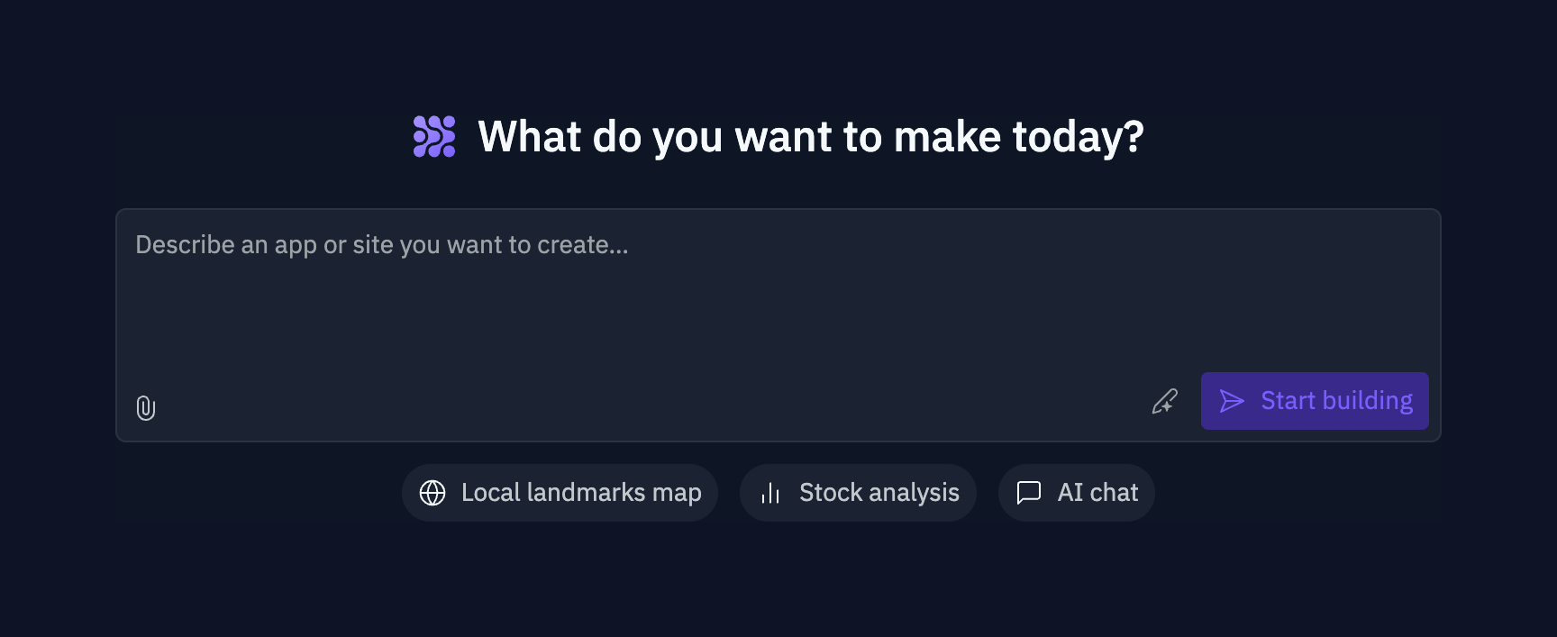This screenshot has width=1557, height=637.
Task: Pick the AI chat suggestion chip
Action: pyautogui.click(x=1077, y=493)
